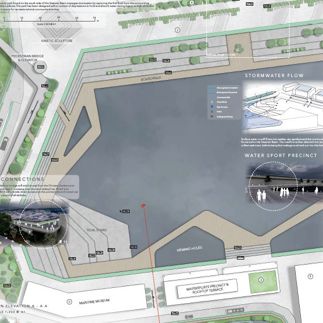Image resolution: width=323 pixels, height=323 pixels.
Task: Click the scale bar ruler
Action: pos(50,20)
